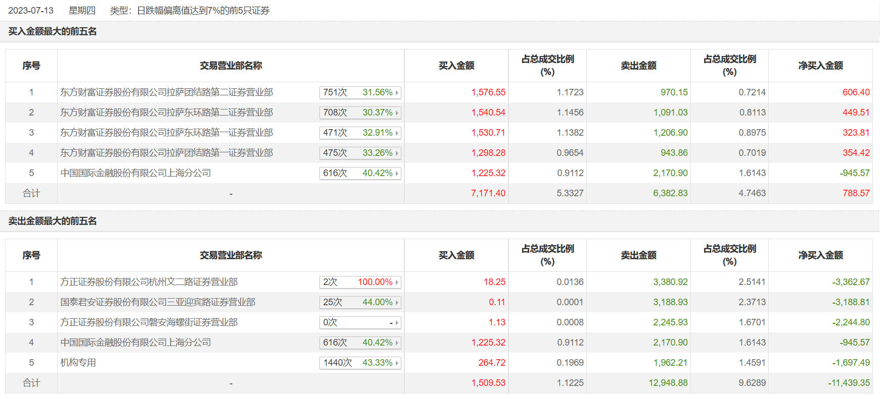Open 方正证券杭州文二路证券营业部 link
The width and height of the screenshot is (880, 399).
coord(149,282)
